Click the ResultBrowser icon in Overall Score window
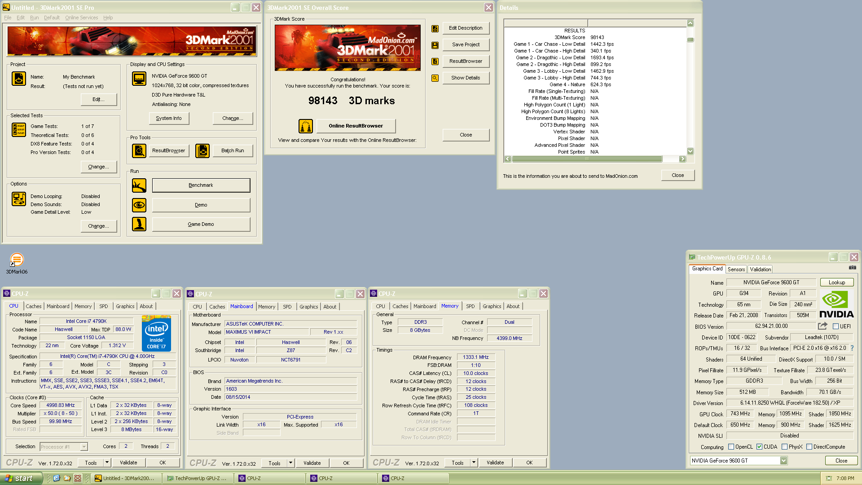 [435, 62]
